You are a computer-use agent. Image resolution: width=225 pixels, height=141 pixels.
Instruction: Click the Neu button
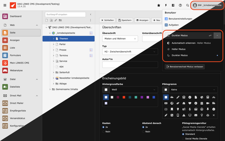[x=157, y=20]
